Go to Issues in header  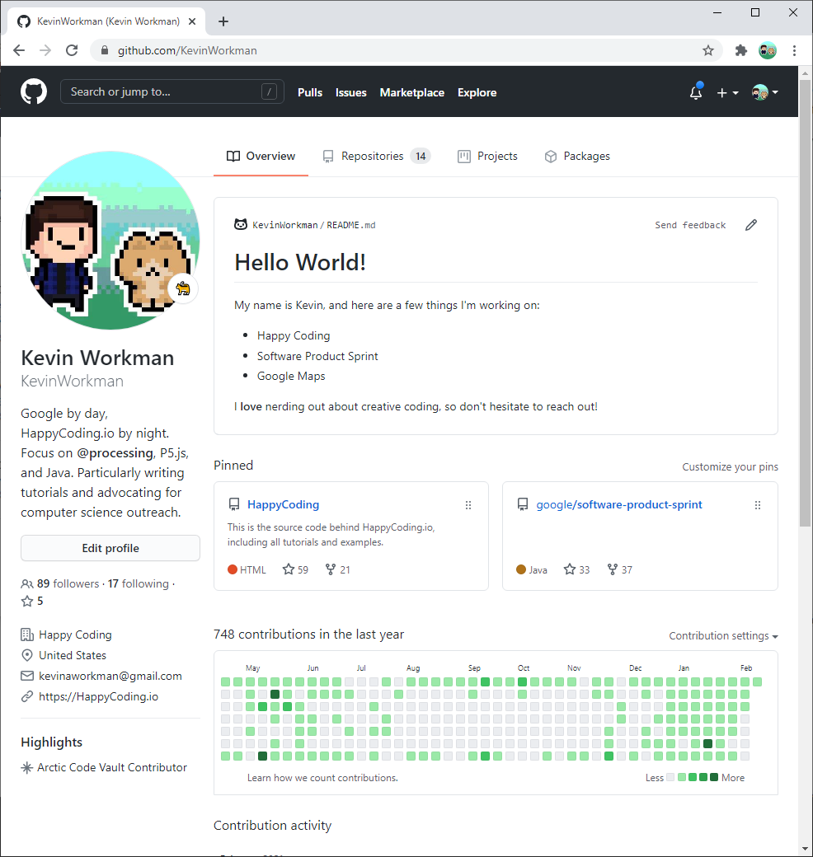(x=351, y=92)
